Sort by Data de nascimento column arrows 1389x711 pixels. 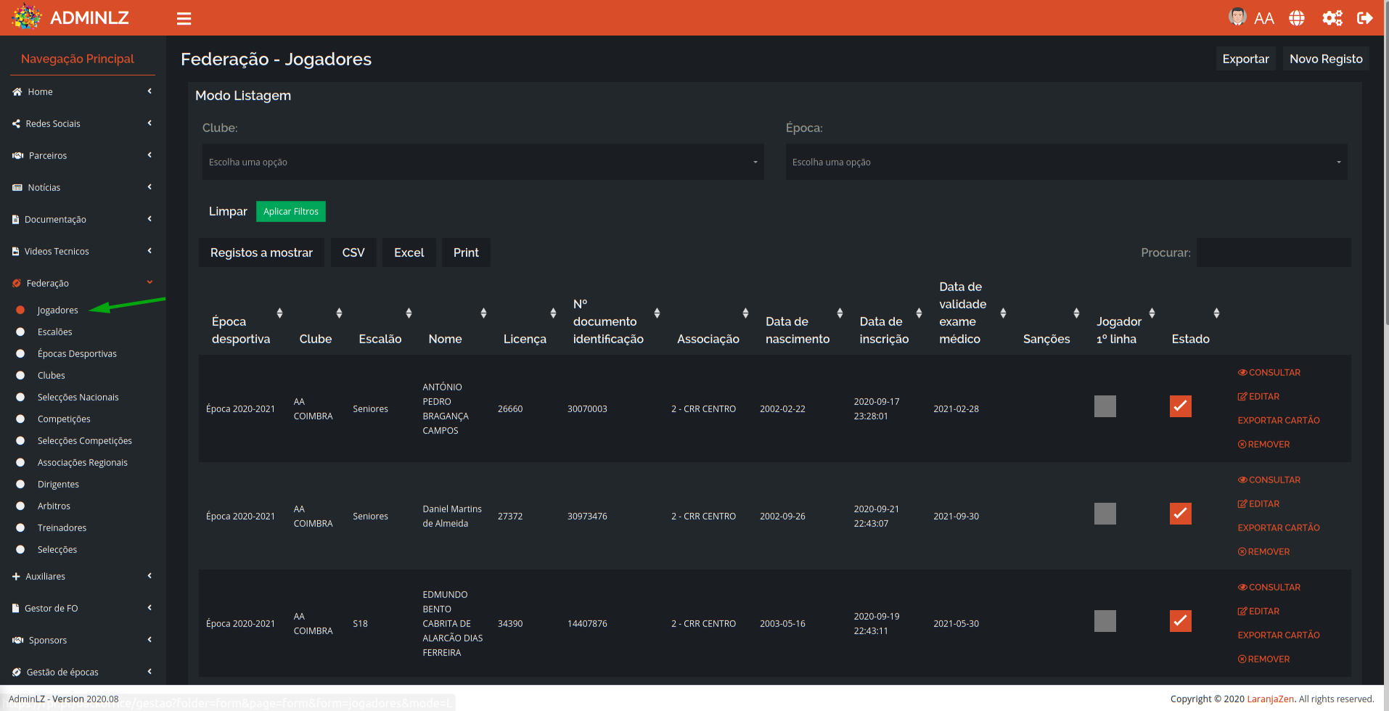[x=840, y=313]
